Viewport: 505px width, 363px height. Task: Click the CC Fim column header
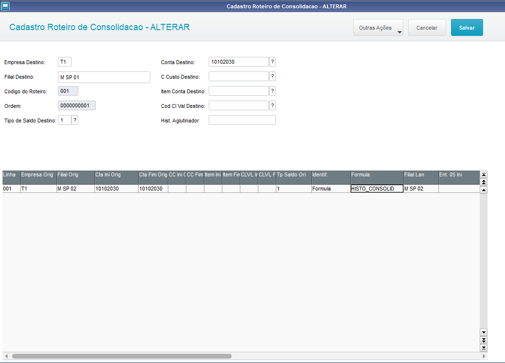coord(195,177)
